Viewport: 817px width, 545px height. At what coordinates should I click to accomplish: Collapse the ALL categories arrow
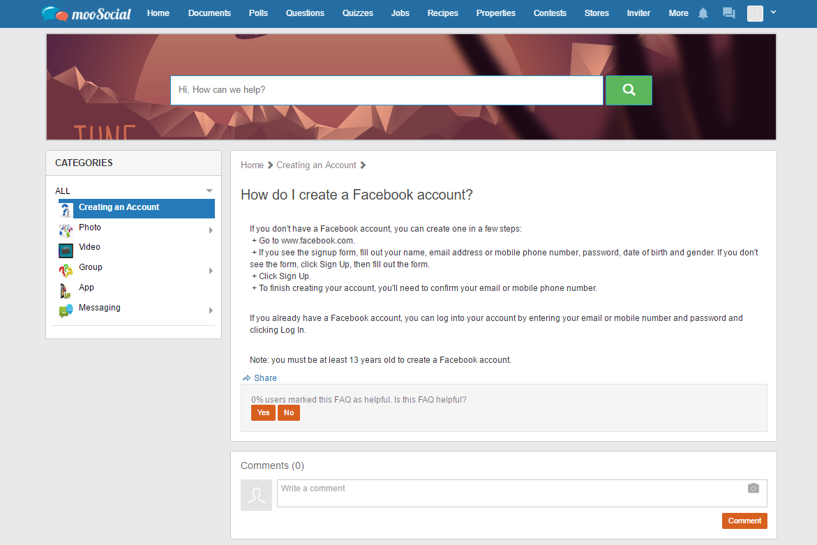pyautogui.click(x=209, y=191)
